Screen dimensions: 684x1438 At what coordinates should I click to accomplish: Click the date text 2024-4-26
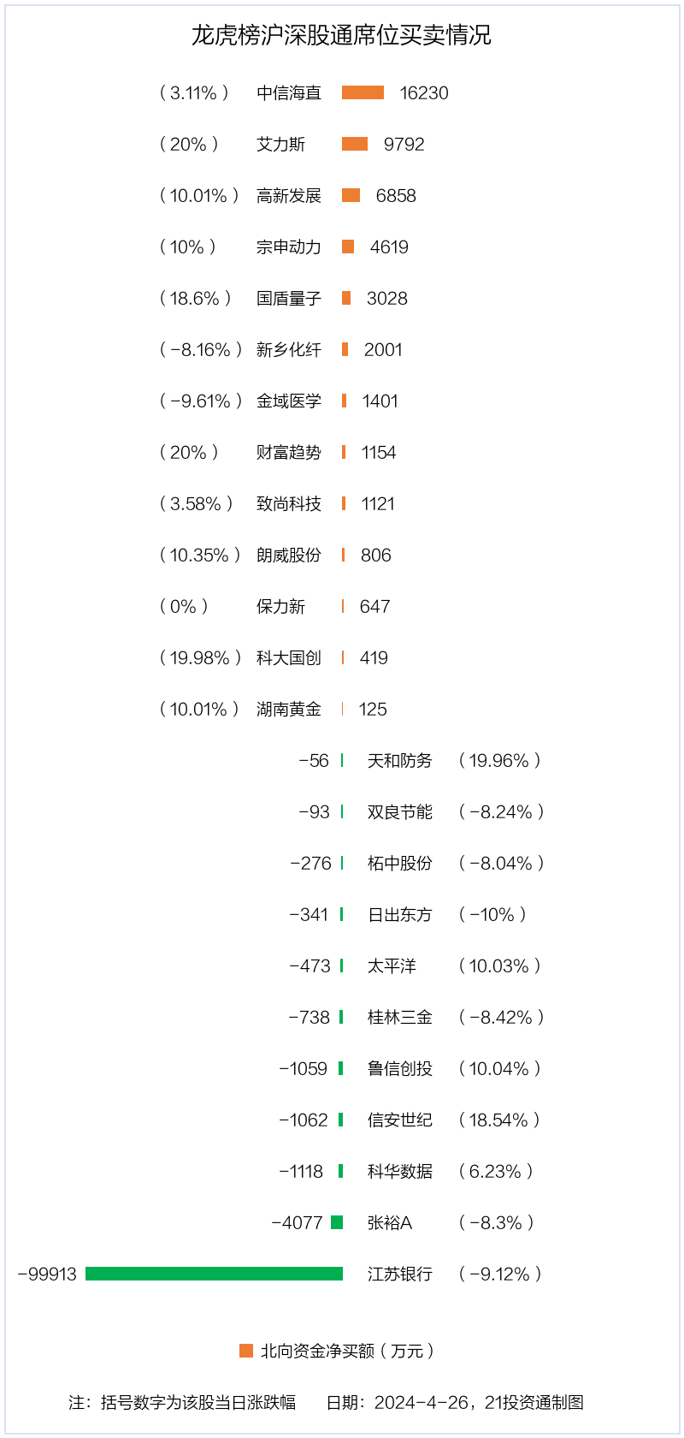[422, 1402]
